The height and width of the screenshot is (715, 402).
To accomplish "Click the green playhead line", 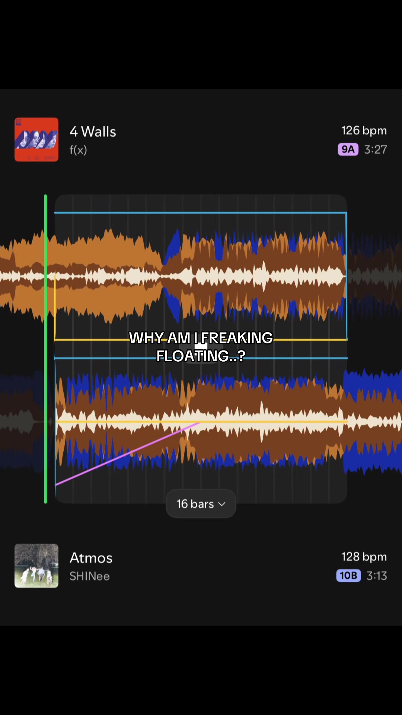I will point(45,349).
